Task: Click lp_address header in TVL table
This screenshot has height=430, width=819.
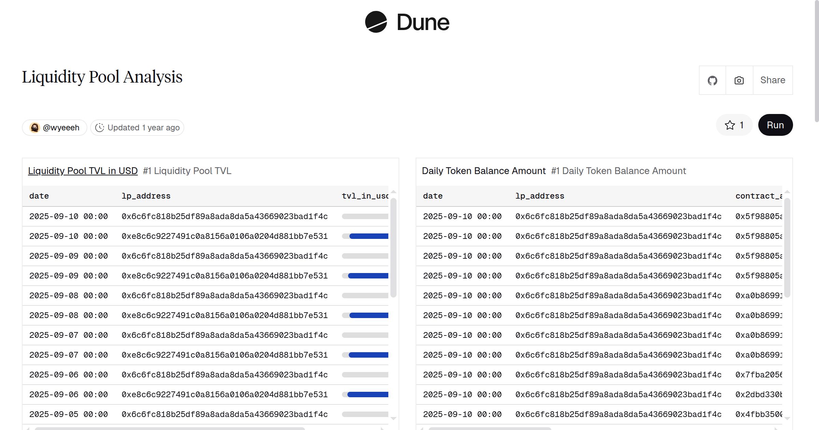Action: click(x=146, y=196)
